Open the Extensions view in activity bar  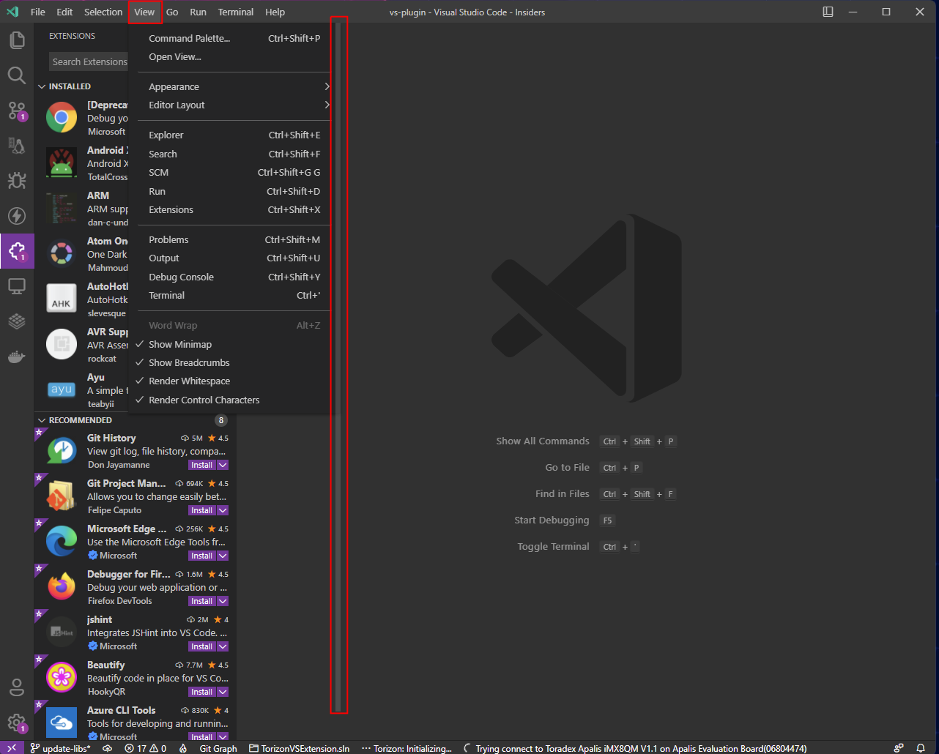click(x=17, y=251)
